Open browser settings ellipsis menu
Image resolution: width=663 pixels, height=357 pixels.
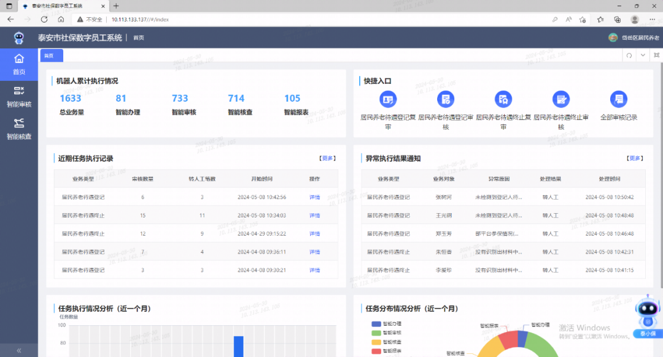[653, 20]
